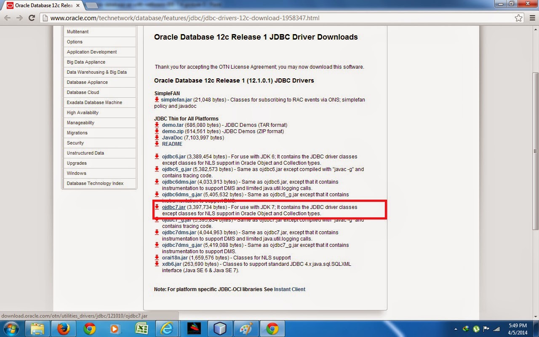The image size is (539, 337).
Task: Open the Windows Start menu
Action: pyautogui.click(x=11, y=328)
